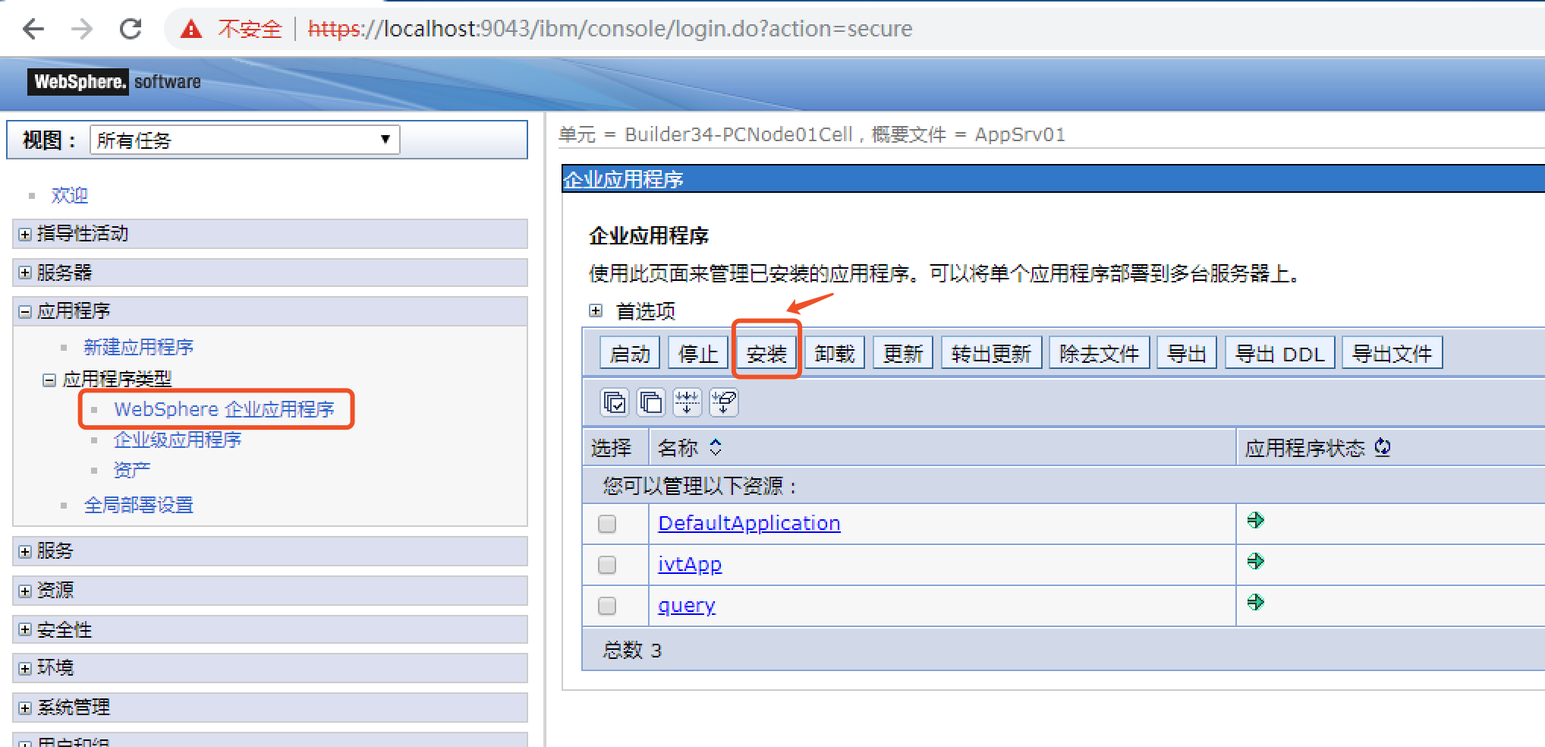The width and height of the screenshot is (1545, 747).
Task: Open WebSphere 企业应用程序 in the tree
Action: coord(224,409)
